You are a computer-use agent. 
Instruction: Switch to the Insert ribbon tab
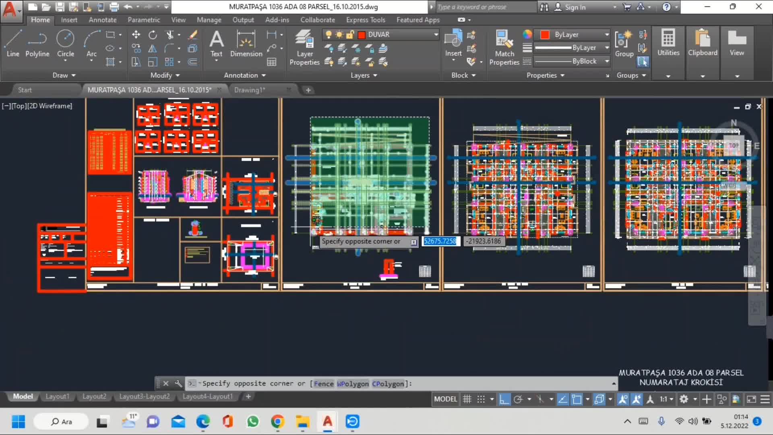(x=69, y=20)
